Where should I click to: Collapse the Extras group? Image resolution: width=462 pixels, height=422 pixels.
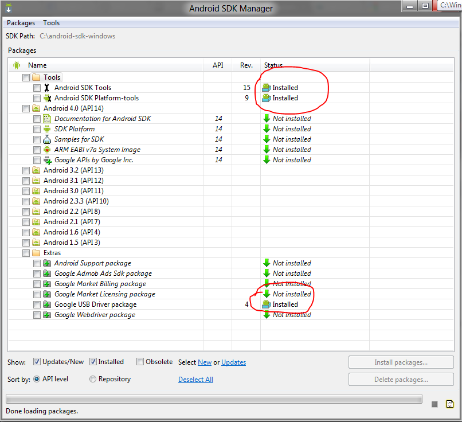coord(52,253)
